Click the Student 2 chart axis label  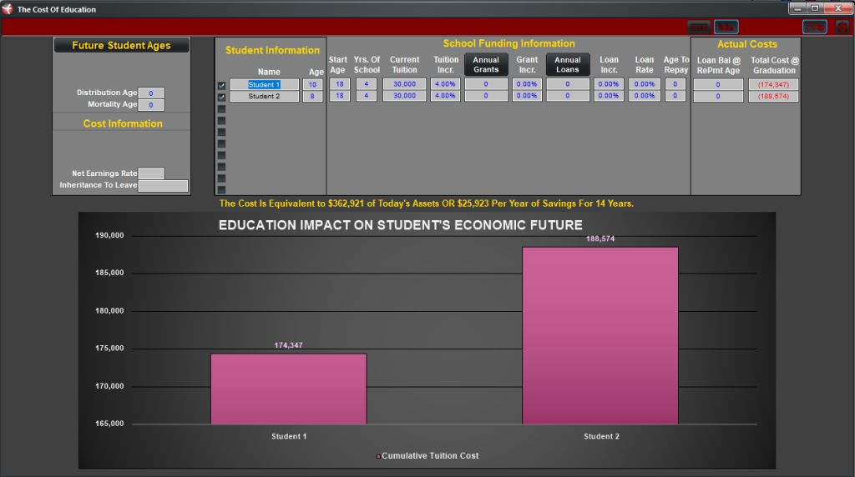pos(601,436)
